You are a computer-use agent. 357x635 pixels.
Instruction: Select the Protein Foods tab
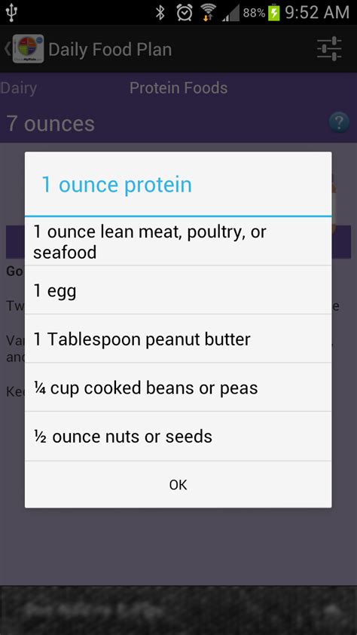point(178,88)
